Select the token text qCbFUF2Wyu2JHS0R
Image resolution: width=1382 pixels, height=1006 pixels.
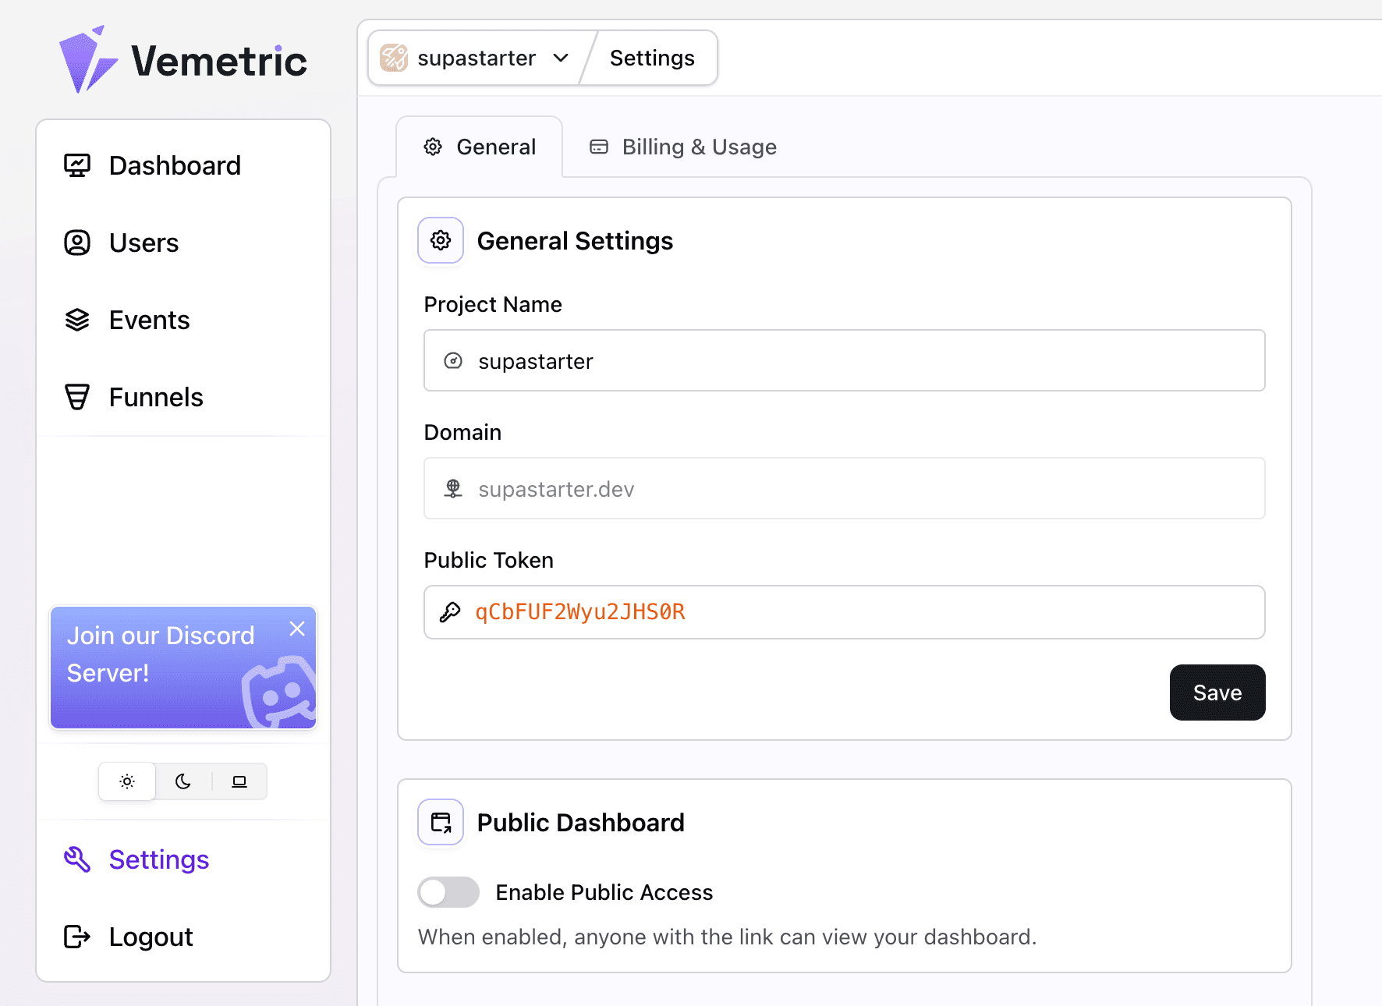coord(580,612)
